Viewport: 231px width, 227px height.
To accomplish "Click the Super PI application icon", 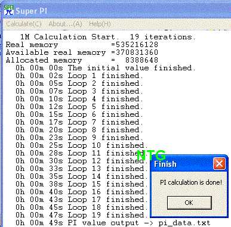I will click(x=9, y=10).
